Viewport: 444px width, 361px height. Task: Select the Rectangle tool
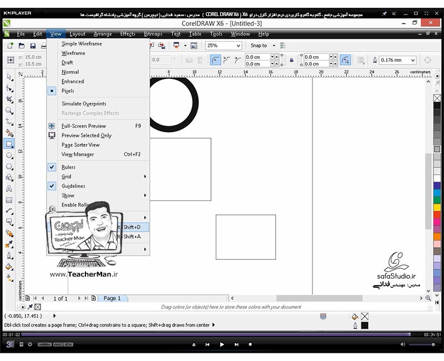pos(9,144)
